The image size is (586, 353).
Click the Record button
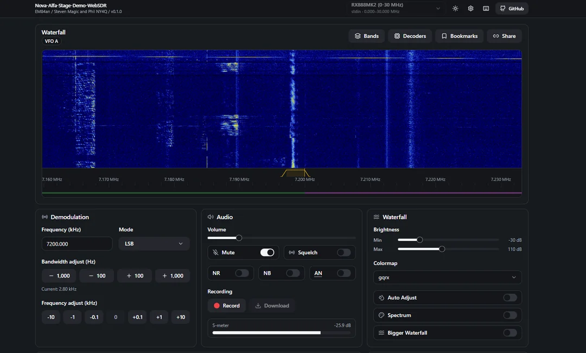[x=226, y=305]
